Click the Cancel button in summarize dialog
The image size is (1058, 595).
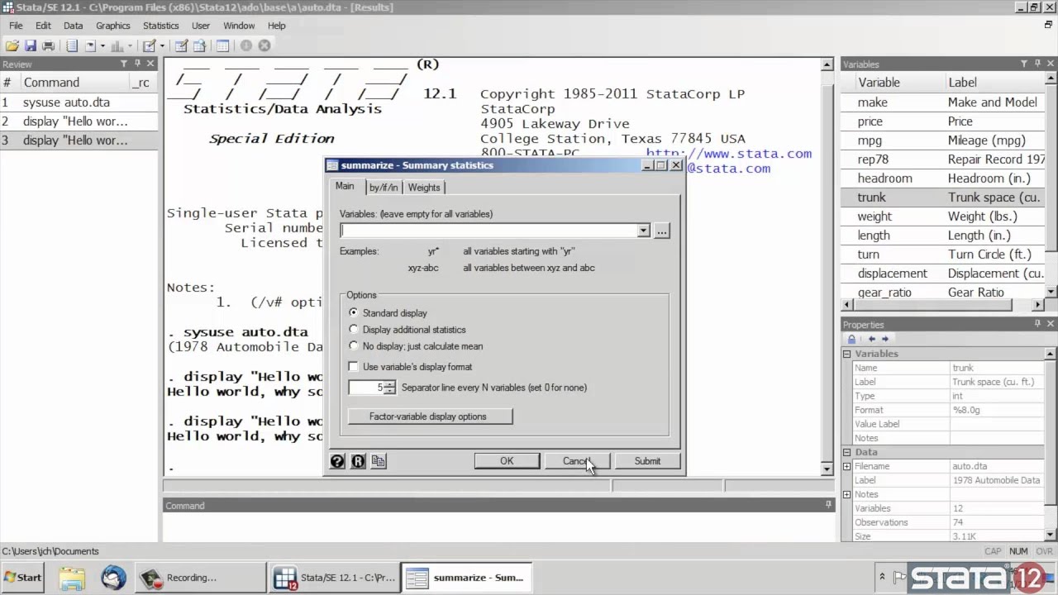point(577,461)
